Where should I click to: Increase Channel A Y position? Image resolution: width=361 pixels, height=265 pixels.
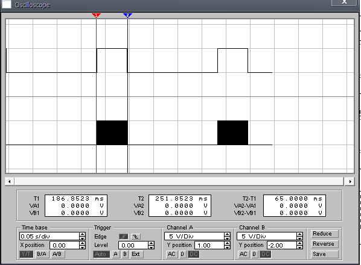coord(227,243)
